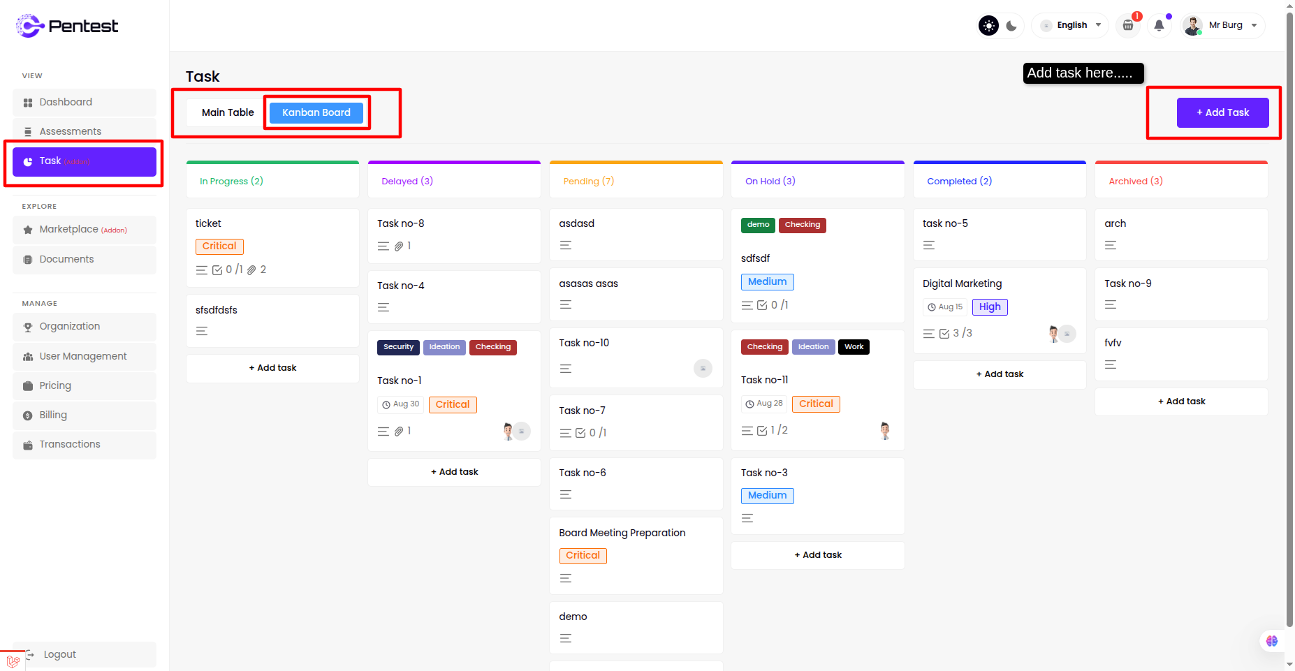Expand the Mr Burg user menu
This screenshot has height=671, width=1295.
point(1224,26)
